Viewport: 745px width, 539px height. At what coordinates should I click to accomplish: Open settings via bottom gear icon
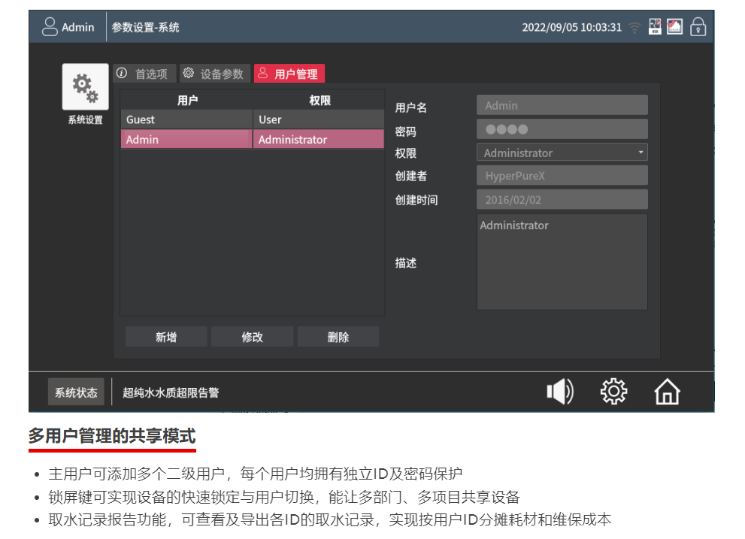(x=614, y=392)
